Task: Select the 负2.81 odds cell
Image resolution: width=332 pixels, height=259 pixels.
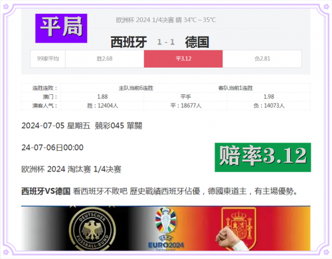Action: (x=262, y=58)
